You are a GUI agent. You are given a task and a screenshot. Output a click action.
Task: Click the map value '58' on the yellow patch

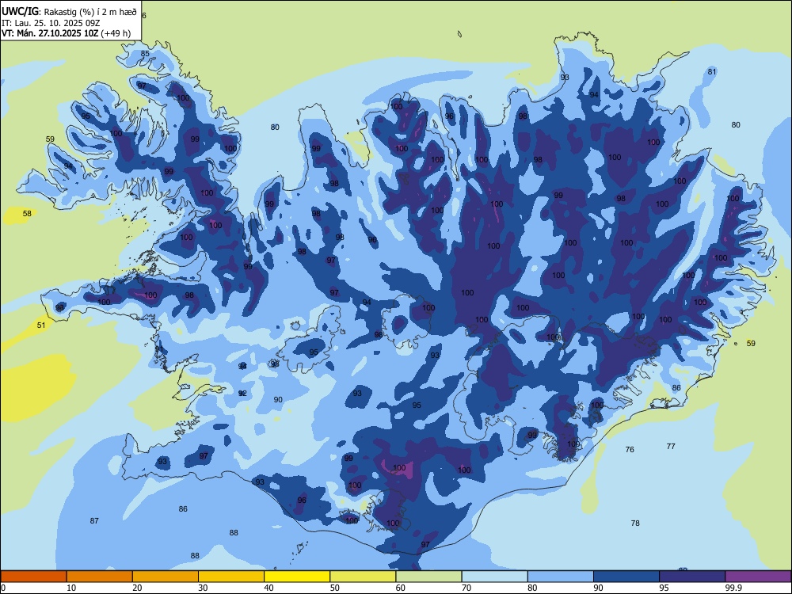coord(27,214)
